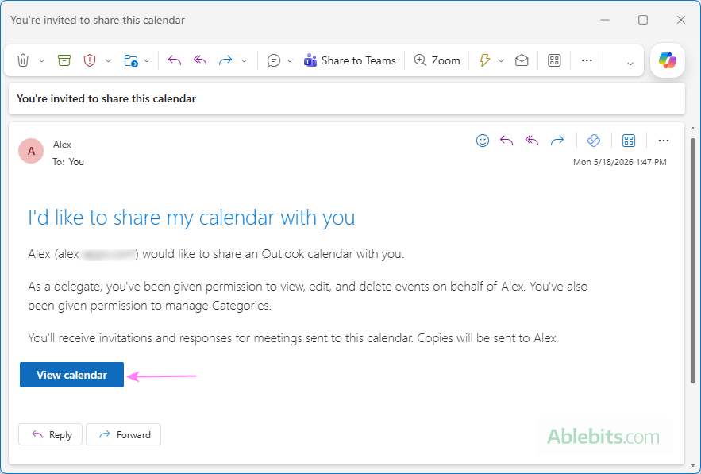This screenshot has width=701, height=474.
Task: Delete the message with the trash icon
Action: click(23, 60)
